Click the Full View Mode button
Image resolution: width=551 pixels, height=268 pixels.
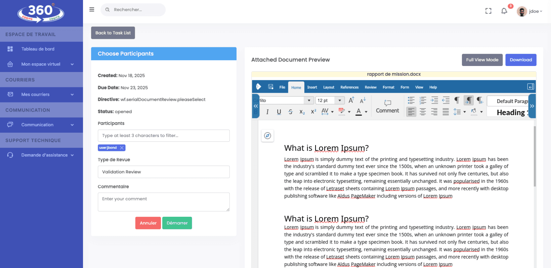tap(482, 60)
